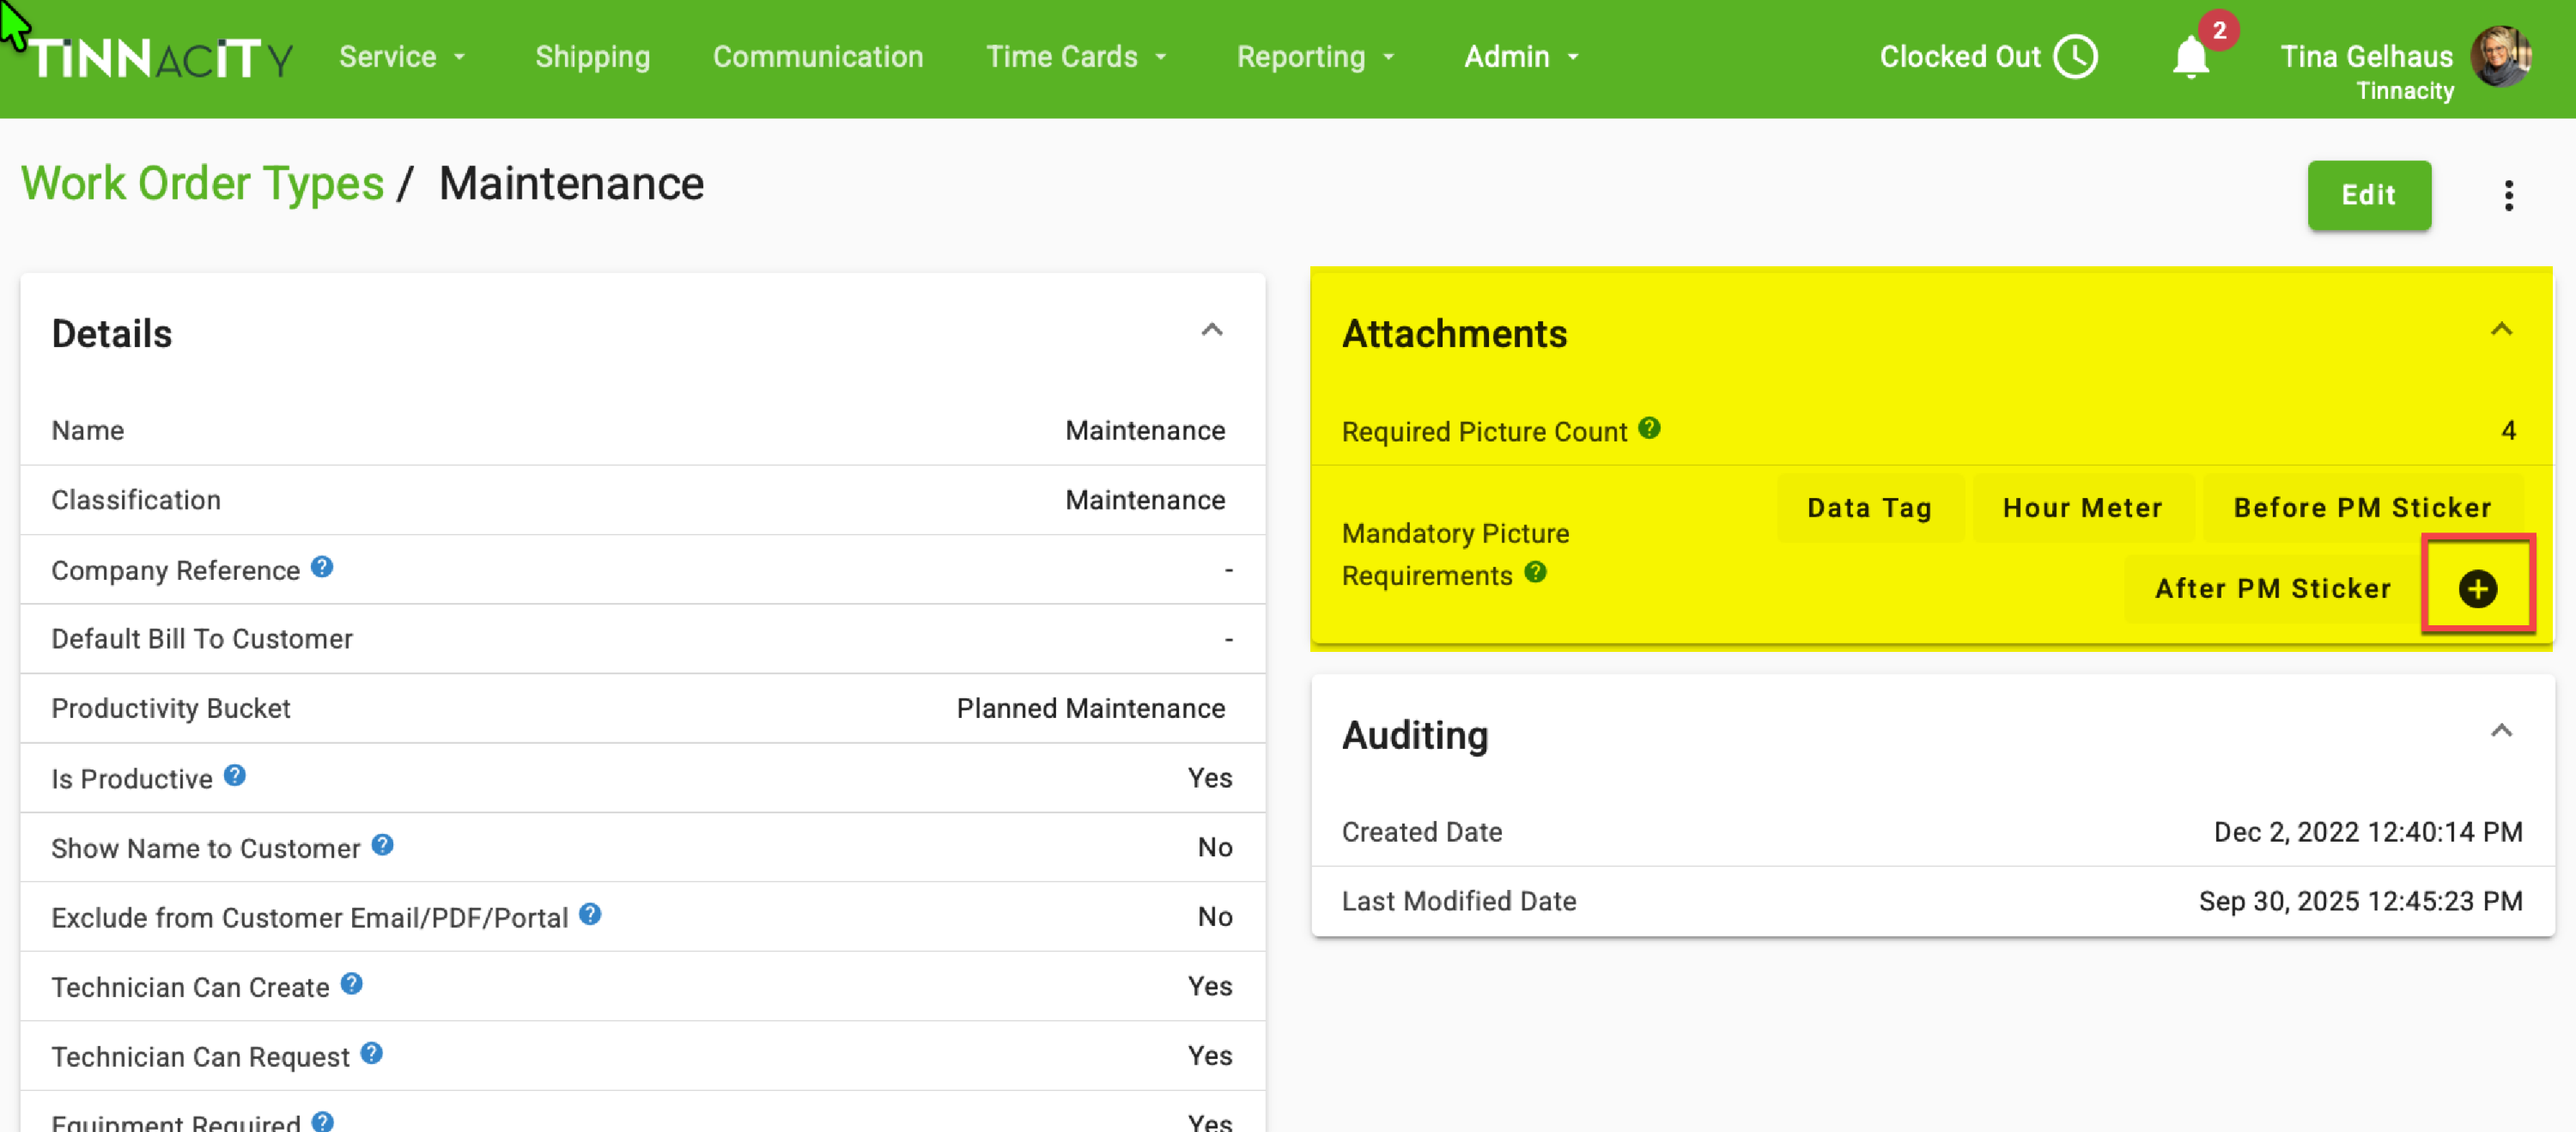
Task: Click the notification bell icon
Action: [x=2190, y=58]
